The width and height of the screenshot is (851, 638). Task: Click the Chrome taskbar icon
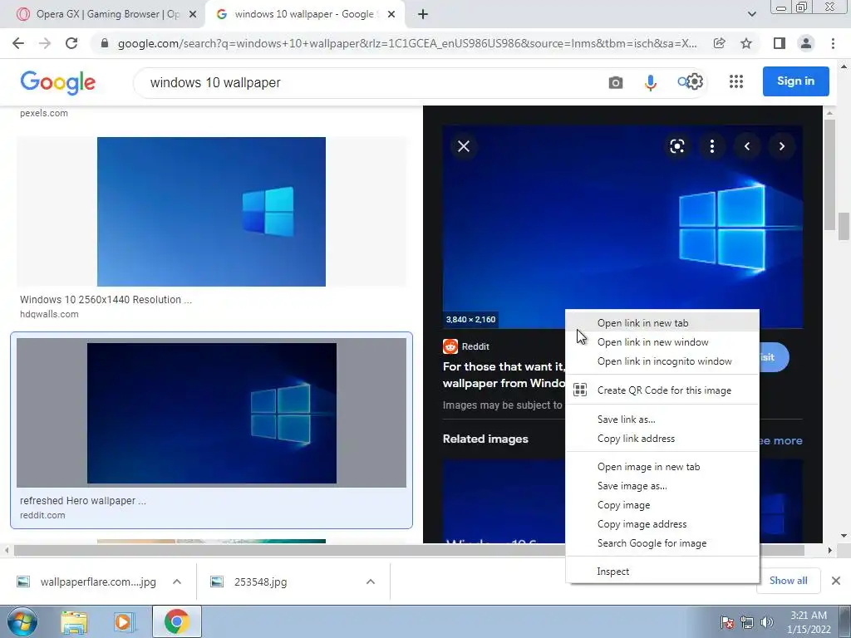176,621
